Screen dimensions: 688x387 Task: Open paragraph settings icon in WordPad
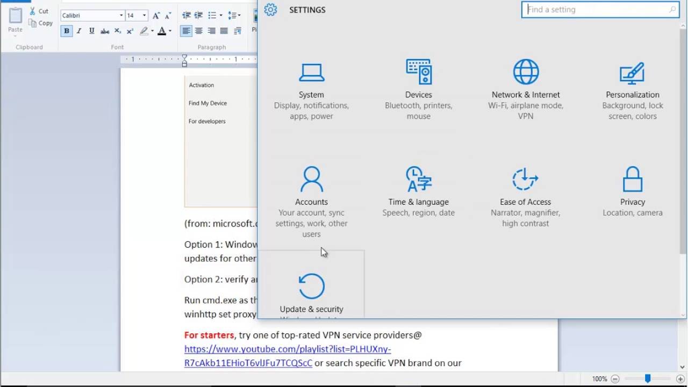click(237, 31)
